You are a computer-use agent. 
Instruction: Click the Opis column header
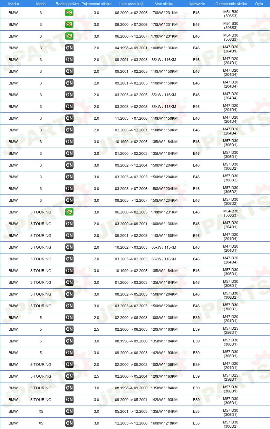(259, 4)
